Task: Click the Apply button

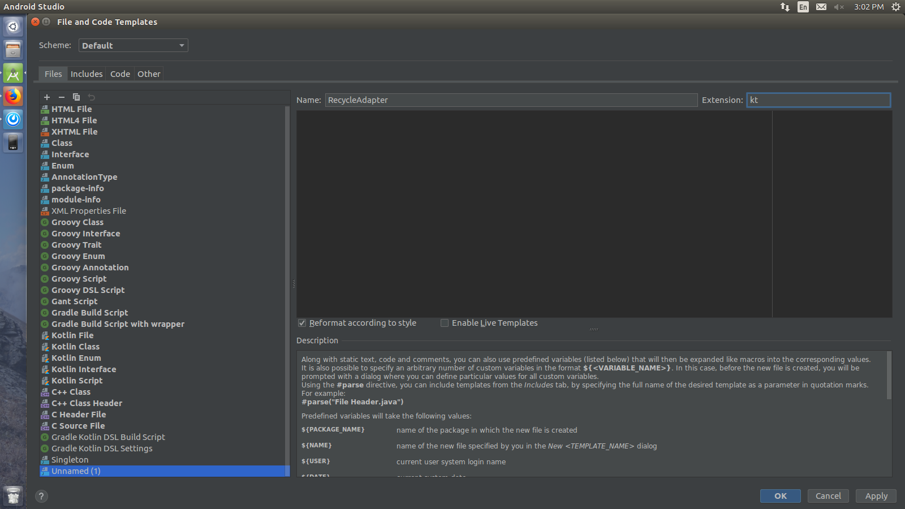Action: (876, 496)
